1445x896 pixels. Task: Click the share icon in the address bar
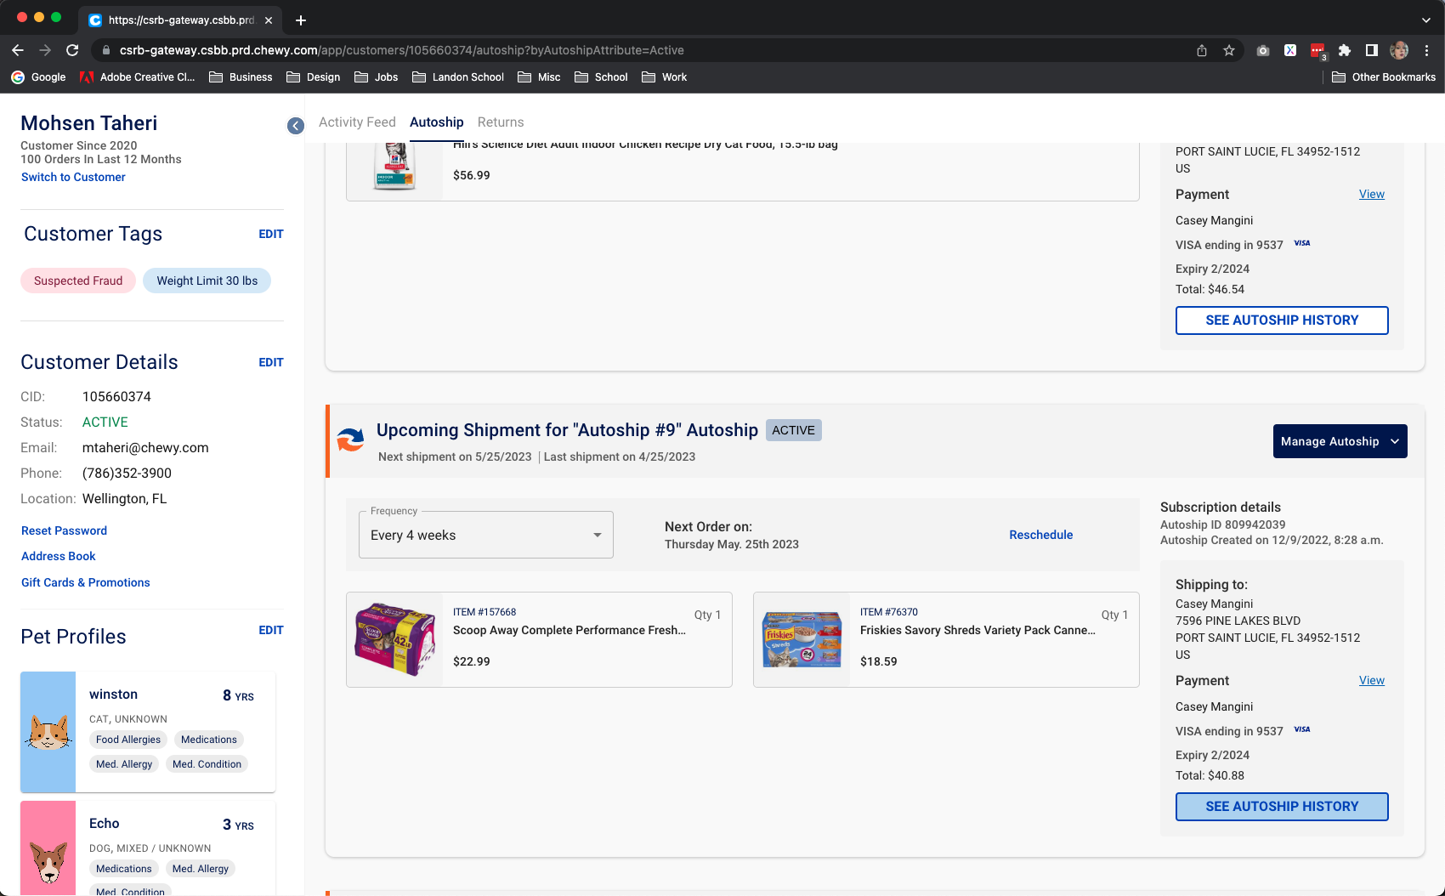tap(1202, 50)
